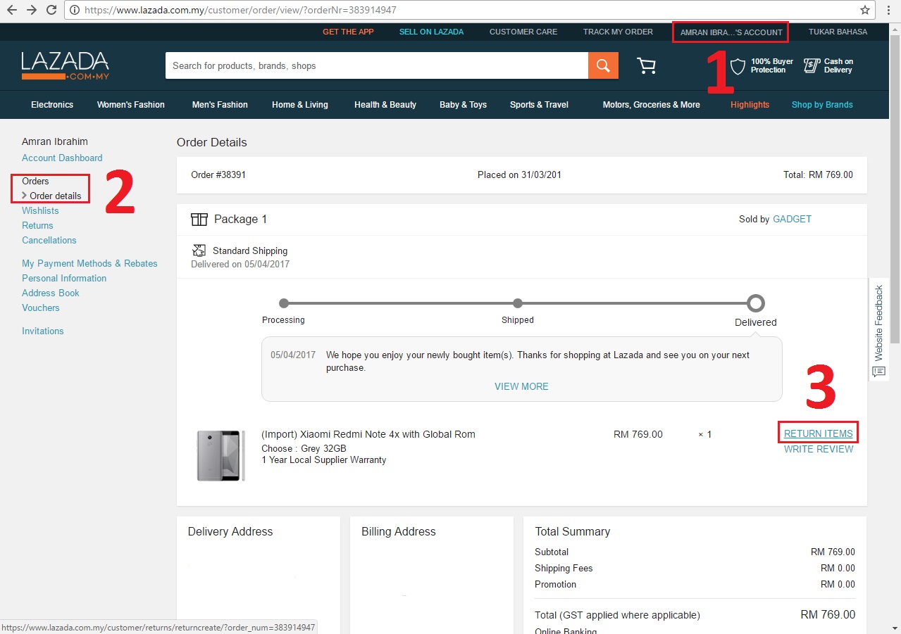Click the Lazada logo
This screenshot has width=901, height=634.
click(65, 65)
